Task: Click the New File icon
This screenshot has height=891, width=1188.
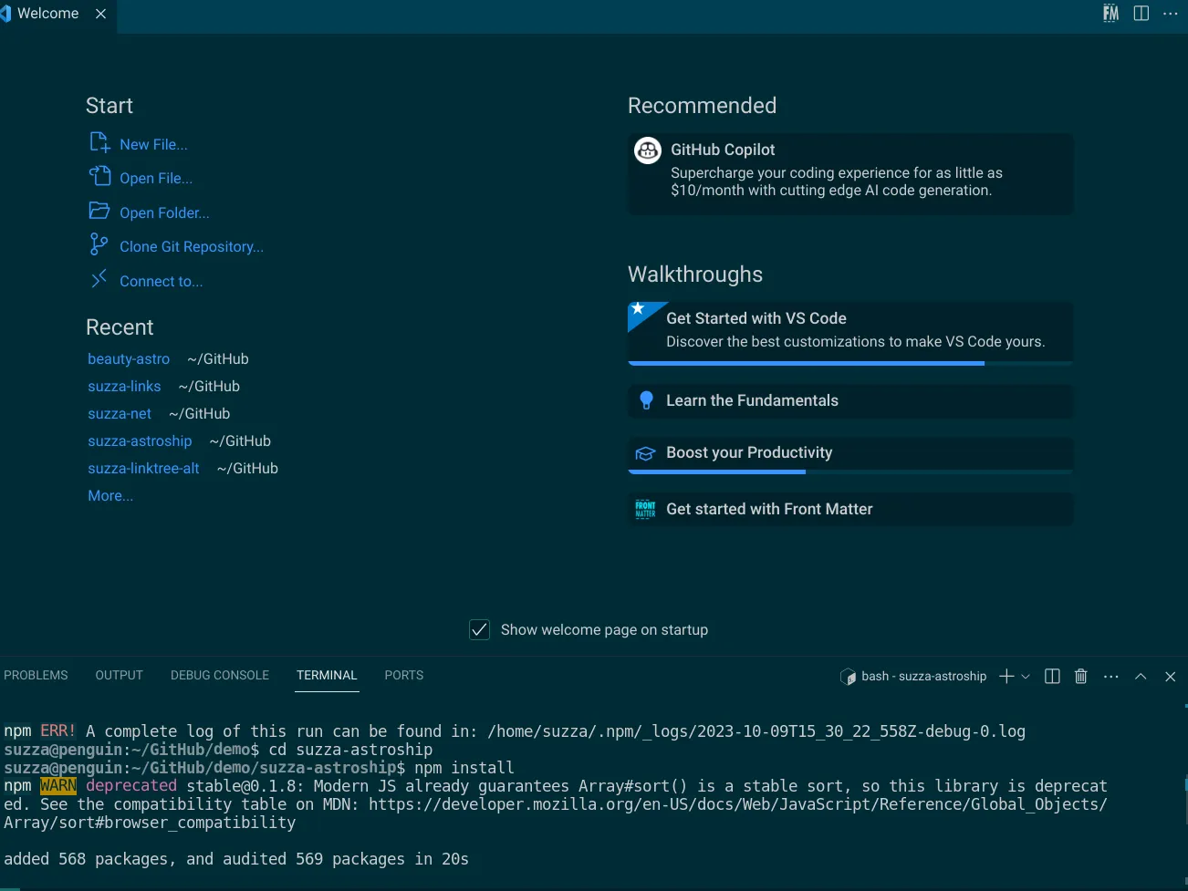Action: pyautogui.click(x=99, y=142)
